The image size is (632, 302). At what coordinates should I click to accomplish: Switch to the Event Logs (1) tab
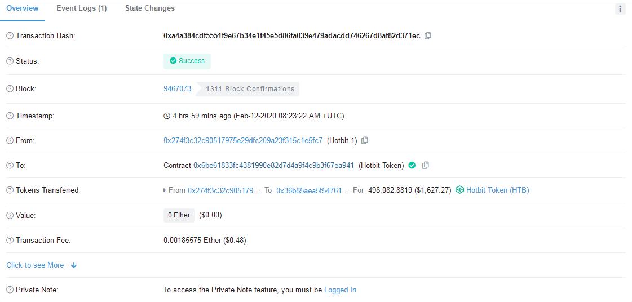point(81,8)
